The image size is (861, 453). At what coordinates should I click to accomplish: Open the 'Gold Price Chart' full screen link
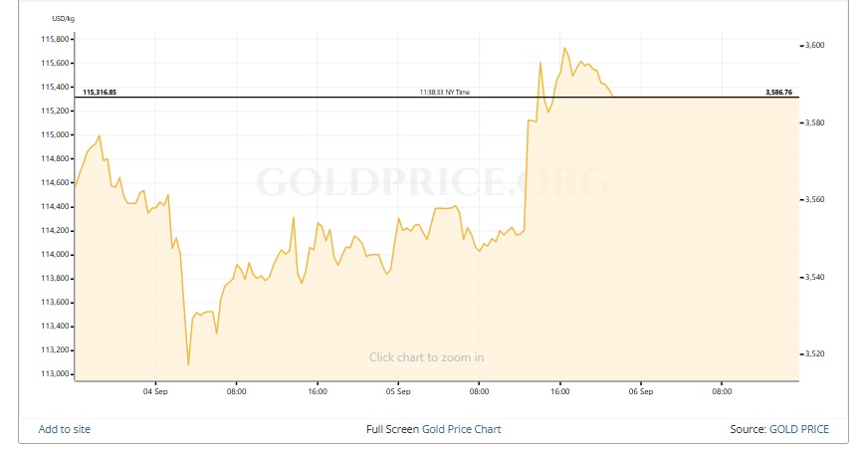[461, 429]
